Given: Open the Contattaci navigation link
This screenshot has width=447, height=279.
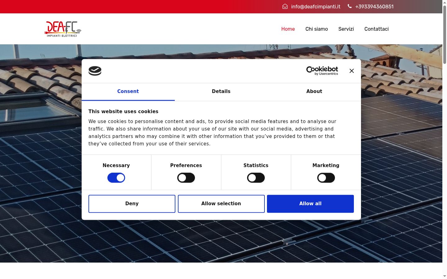Looking at the screenshot, I should click(x=377, y=29).
